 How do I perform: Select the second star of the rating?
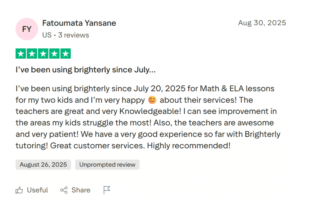click(x=32, y=53)
